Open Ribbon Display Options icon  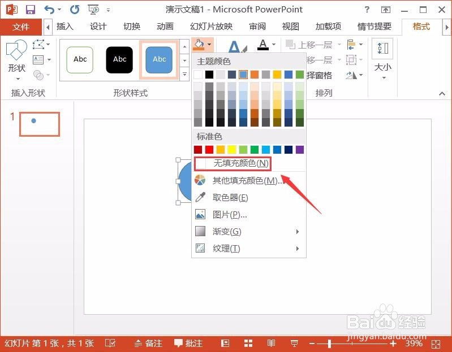click(x=386, y=10)
